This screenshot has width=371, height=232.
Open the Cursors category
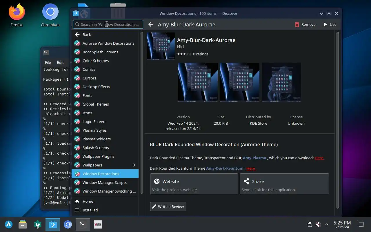(x=105, y=78)
